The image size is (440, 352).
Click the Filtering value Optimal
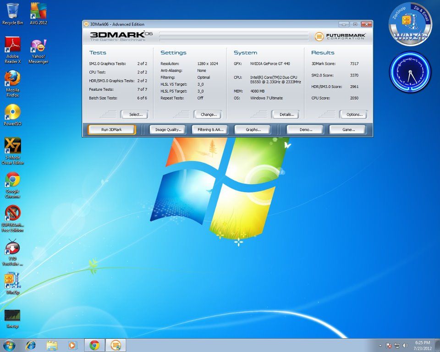(x=203, y=77)
